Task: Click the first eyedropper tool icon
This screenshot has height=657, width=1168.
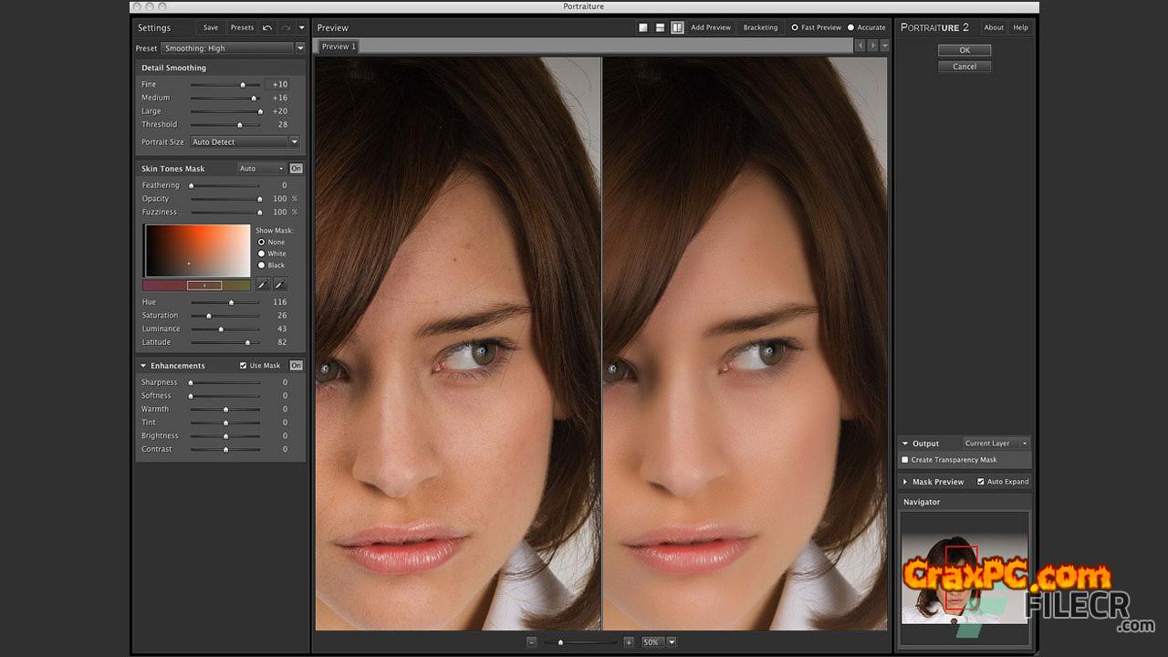Action: tap(263, 285)
